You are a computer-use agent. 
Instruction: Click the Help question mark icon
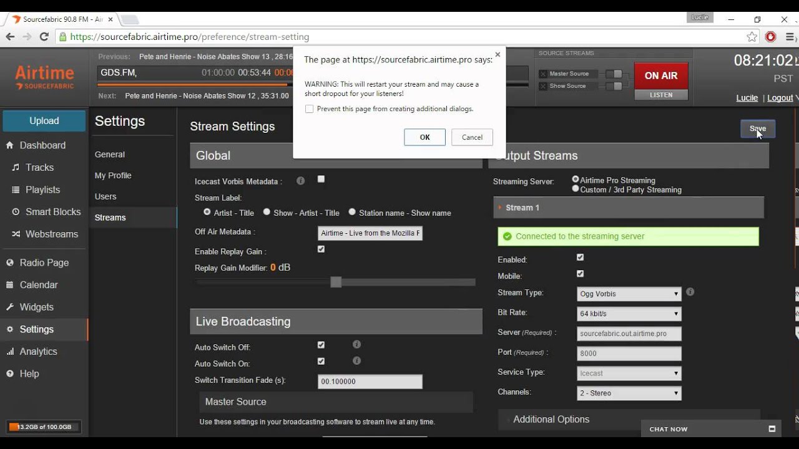pos(10,374)
